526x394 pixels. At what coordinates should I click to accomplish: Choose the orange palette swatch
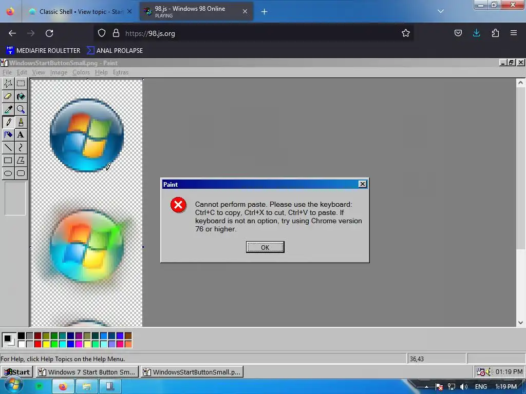pos(128,344)
